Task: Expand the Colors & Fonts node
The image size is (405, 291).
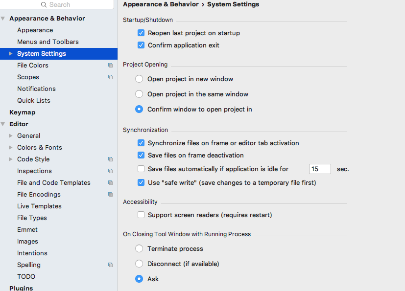Action: [x=11, y=147]
